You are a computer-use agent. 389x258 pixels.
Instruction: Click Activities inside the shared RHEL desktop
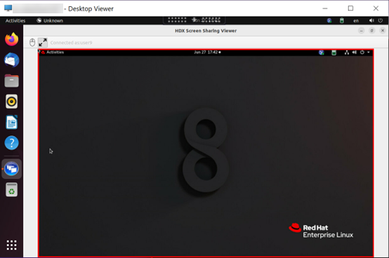pyautogui.click(x=55, y=53)
